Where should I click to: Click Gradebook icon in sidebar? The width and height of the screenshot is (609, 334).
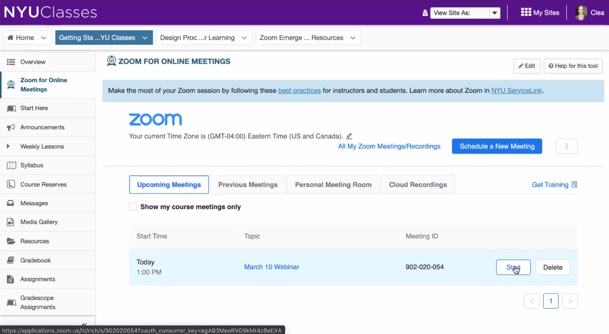11,260
